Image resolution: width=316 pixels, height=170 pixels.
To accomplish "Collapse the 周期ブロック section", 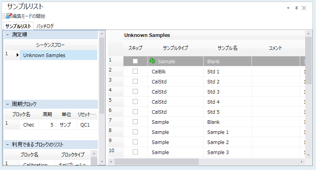I will [x=7, y=104].
